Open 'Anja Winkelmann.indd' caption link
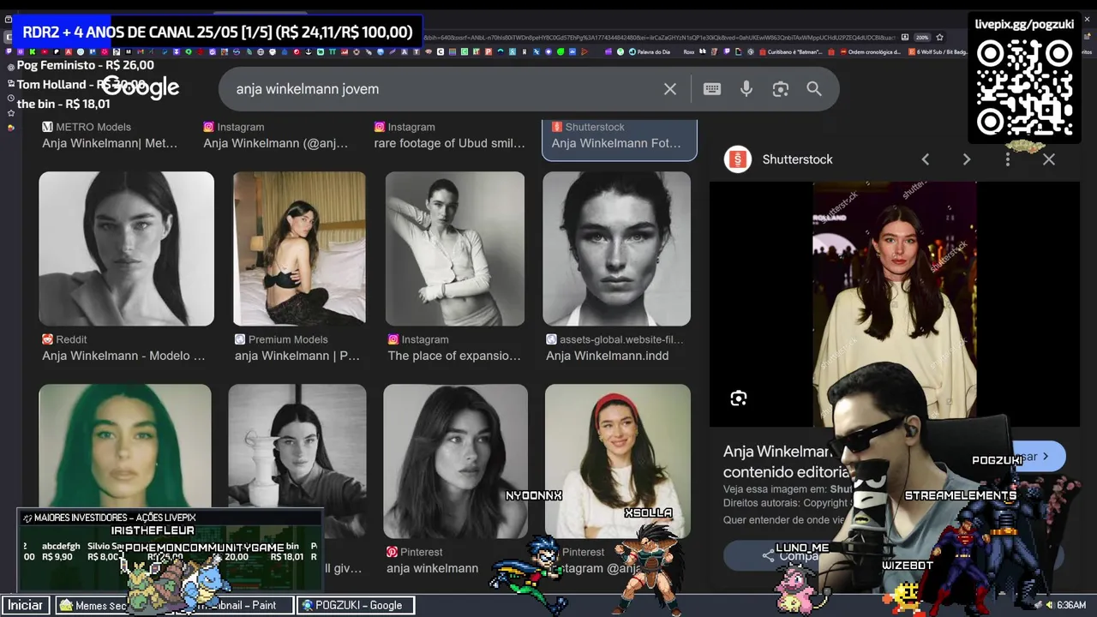The height and width of the screenshot is (617, 1097). pos(608,356)
